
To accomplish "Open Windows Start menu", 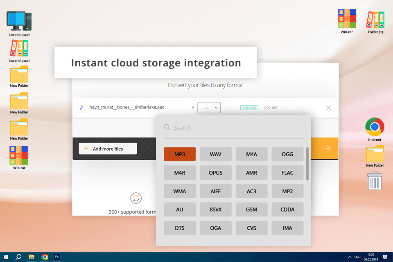I will pyautogui.click(x=6, y=257).
